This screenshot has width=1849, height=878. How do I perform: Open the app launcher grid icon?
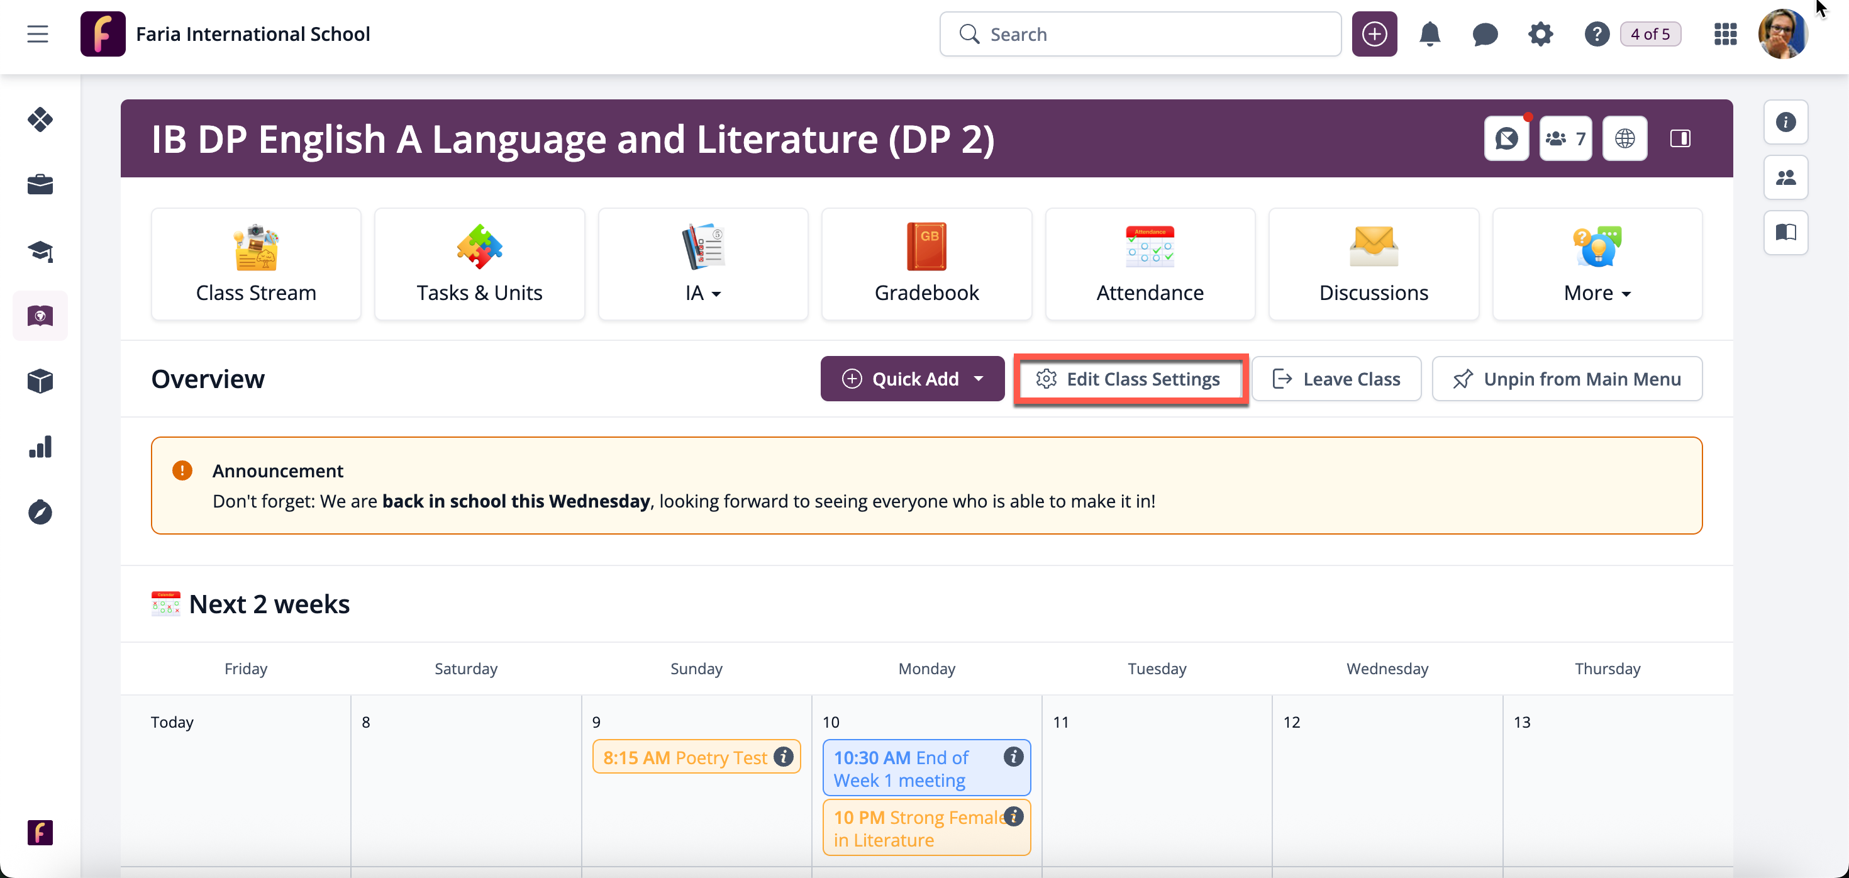[x=1725, y=34]
